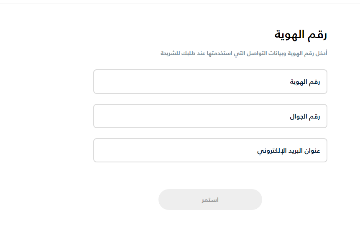The width and height of the screenshot is (360, 225).
Task: Click the رقم الهوية page heading
Action: pyautogui.click(x=300, y=35)
